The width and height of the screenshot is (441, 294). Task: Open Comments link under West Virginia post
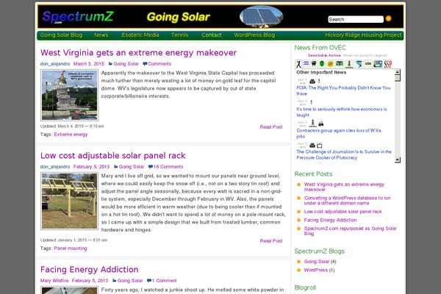pyautogui.click(x=159, y=64)
